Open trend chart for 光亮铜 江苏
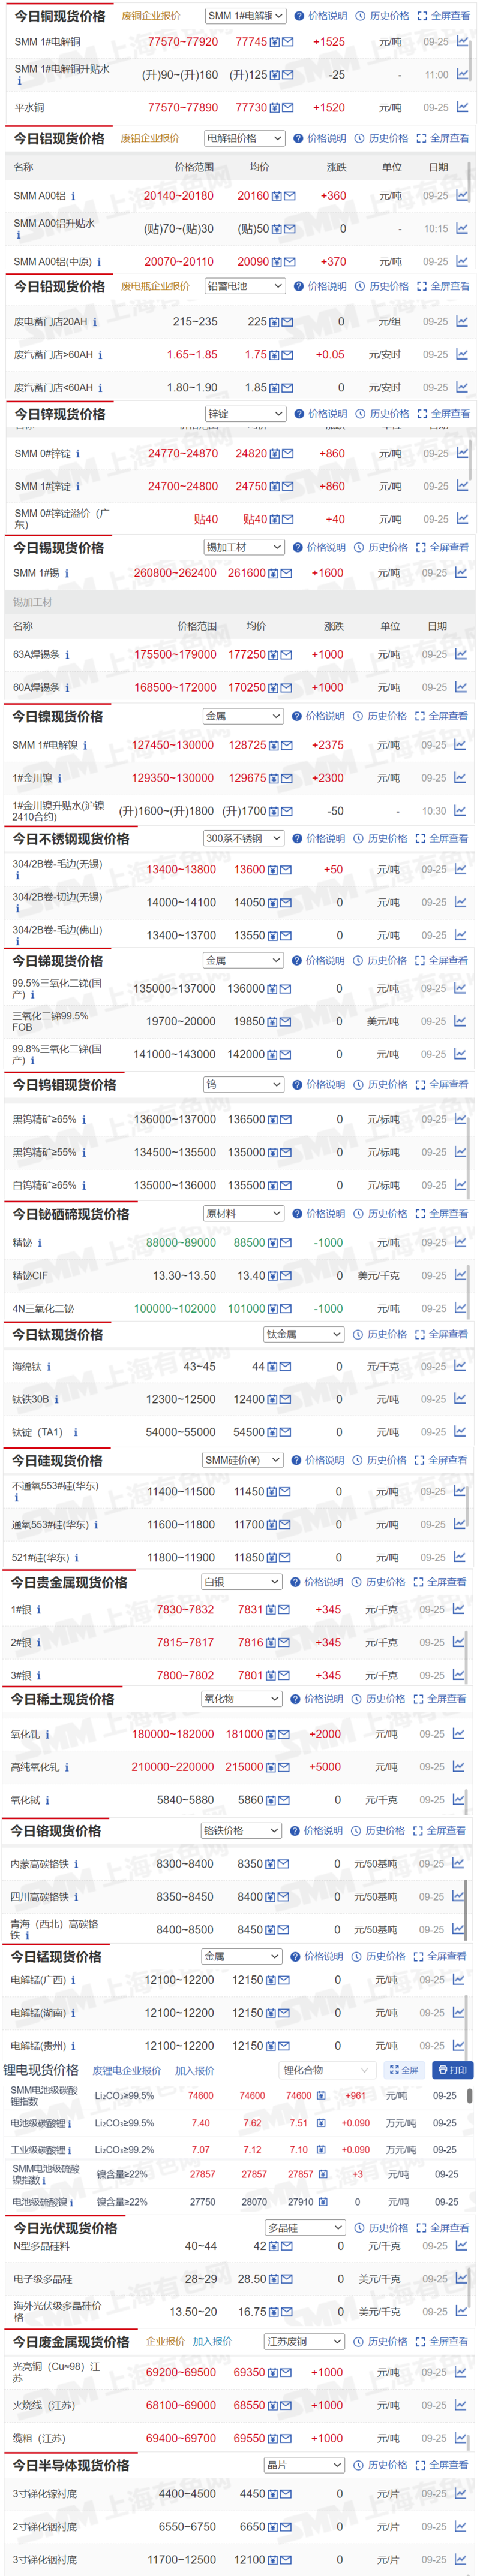480x2576 pixels. [460, 2371]
